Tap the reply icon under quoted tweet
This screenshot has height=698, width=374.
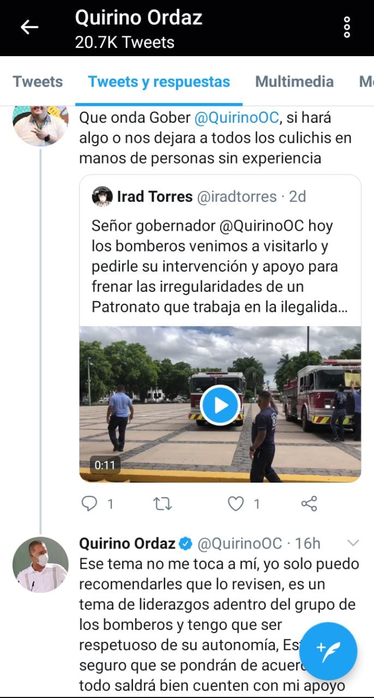click(x=89, y=503)
